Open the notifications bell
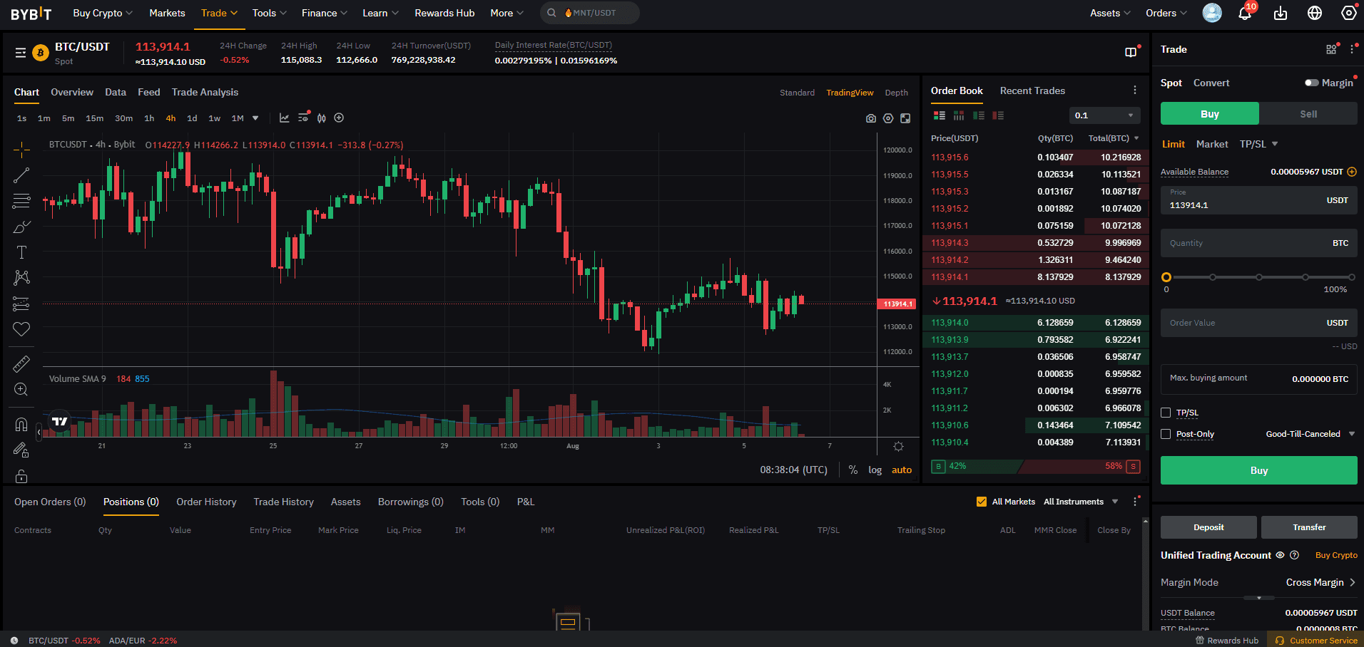The image size is (1364, 647). coord(1245,13)
